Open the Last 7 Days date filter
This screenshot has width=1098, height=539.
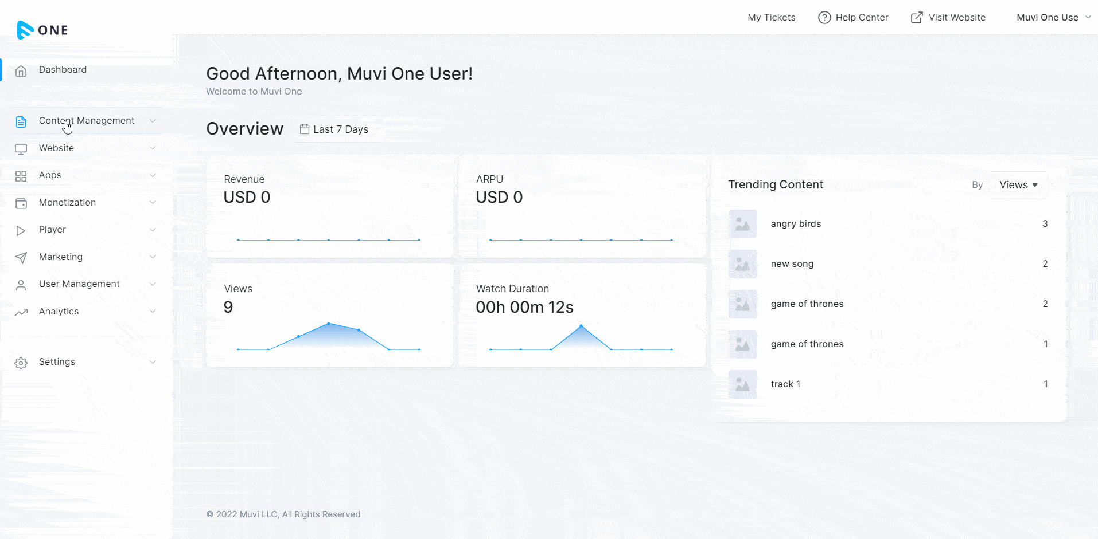334,129
